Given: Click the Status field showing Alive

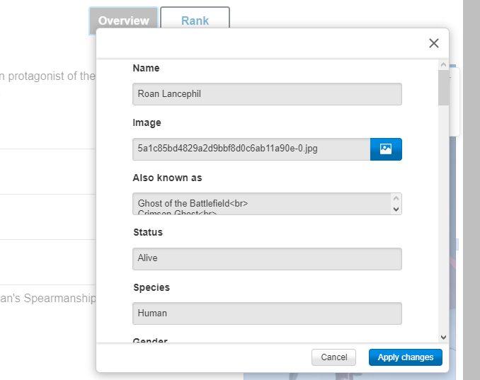Looking at the screenshot, I should pyautogui.click(x=267, y=259).
